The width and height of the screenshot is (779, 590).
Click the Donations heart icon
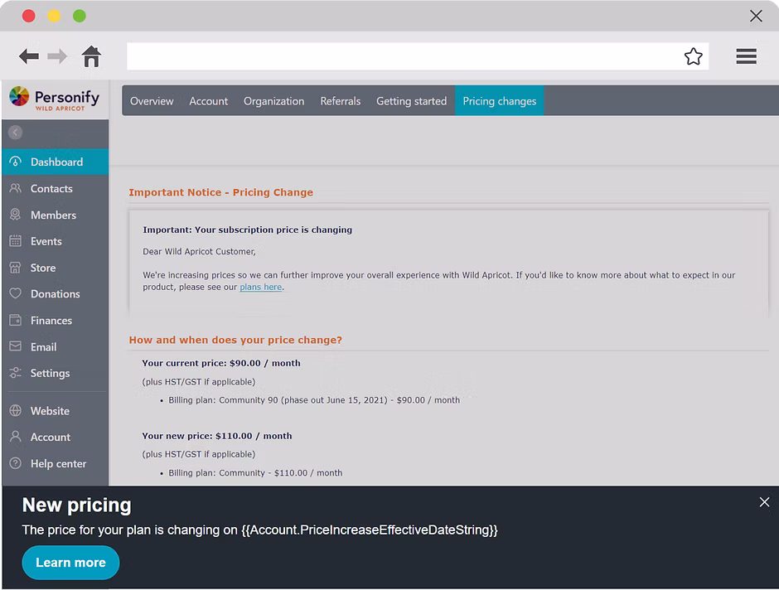[x=16, y=293]
